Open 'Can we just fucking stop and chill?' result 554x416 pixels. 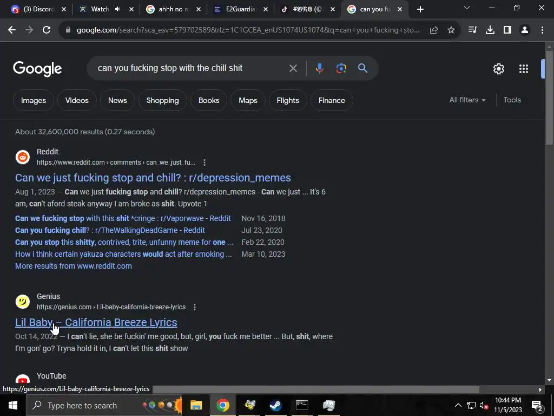(153, 178)
